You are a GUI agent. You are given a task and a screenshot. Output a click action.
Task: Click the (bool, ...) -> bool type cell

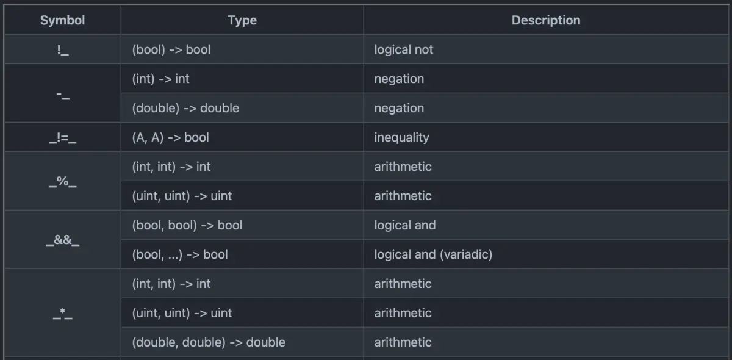[x=180, y=254]
